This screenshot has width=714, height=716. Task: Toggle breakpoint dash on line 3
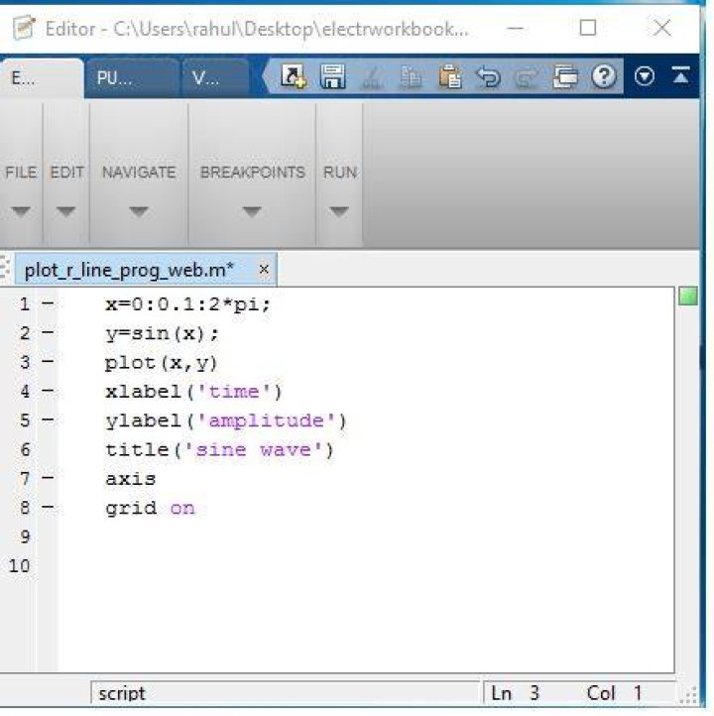pyautogui.click(x=48, y=362)
